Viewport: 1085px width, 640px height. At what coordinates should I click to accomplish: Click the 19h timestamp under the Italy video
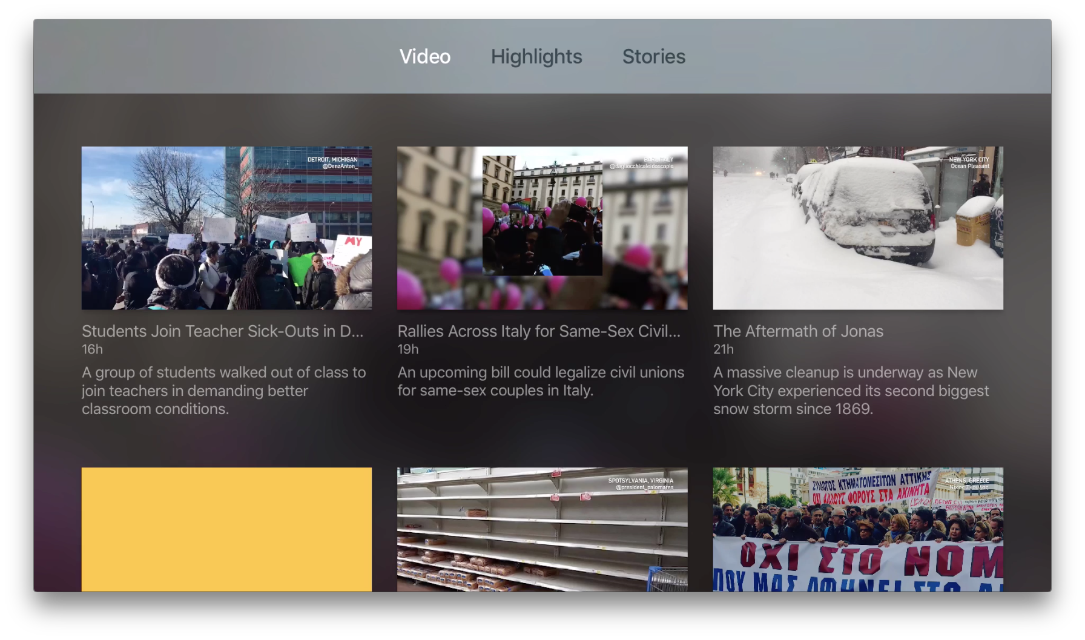point(407,349)
